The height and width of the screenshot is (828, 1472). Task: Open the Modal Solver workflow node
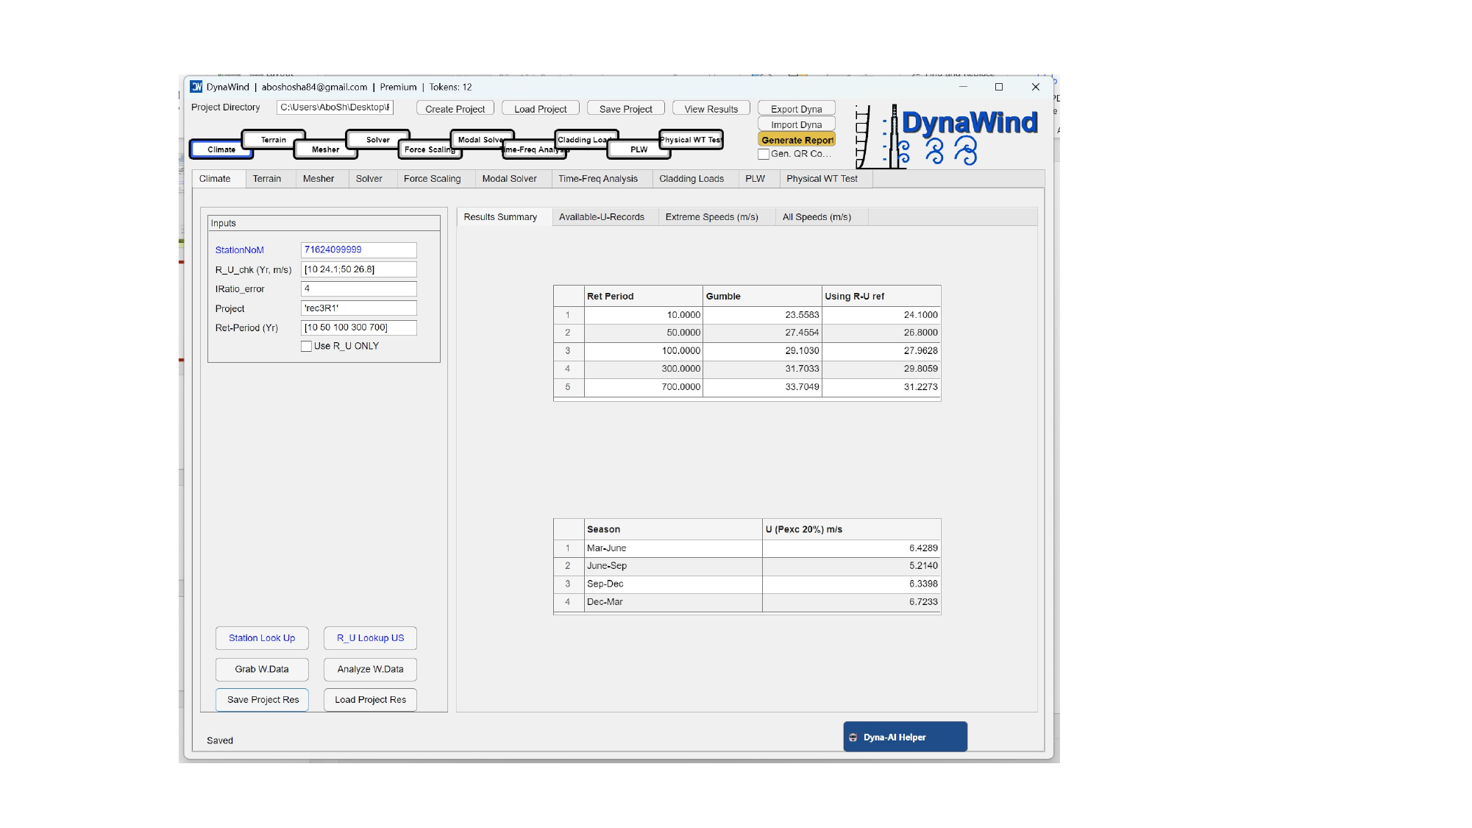click(x=482, y=139)
